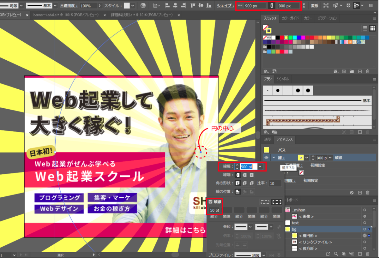Open the スタイル graphic style dropdown
Screen dimensions: 379x258
pos(133,5)
